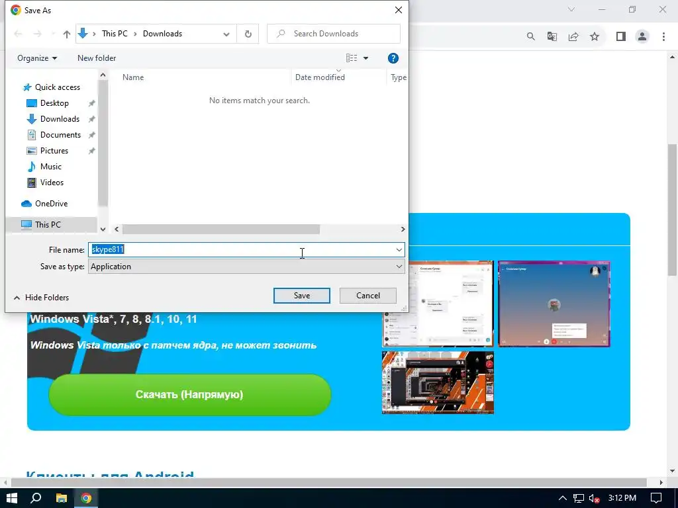The image size is (678, 508).
Task: Open Documents in the navigation pane
Action: (x=60, y=135)
